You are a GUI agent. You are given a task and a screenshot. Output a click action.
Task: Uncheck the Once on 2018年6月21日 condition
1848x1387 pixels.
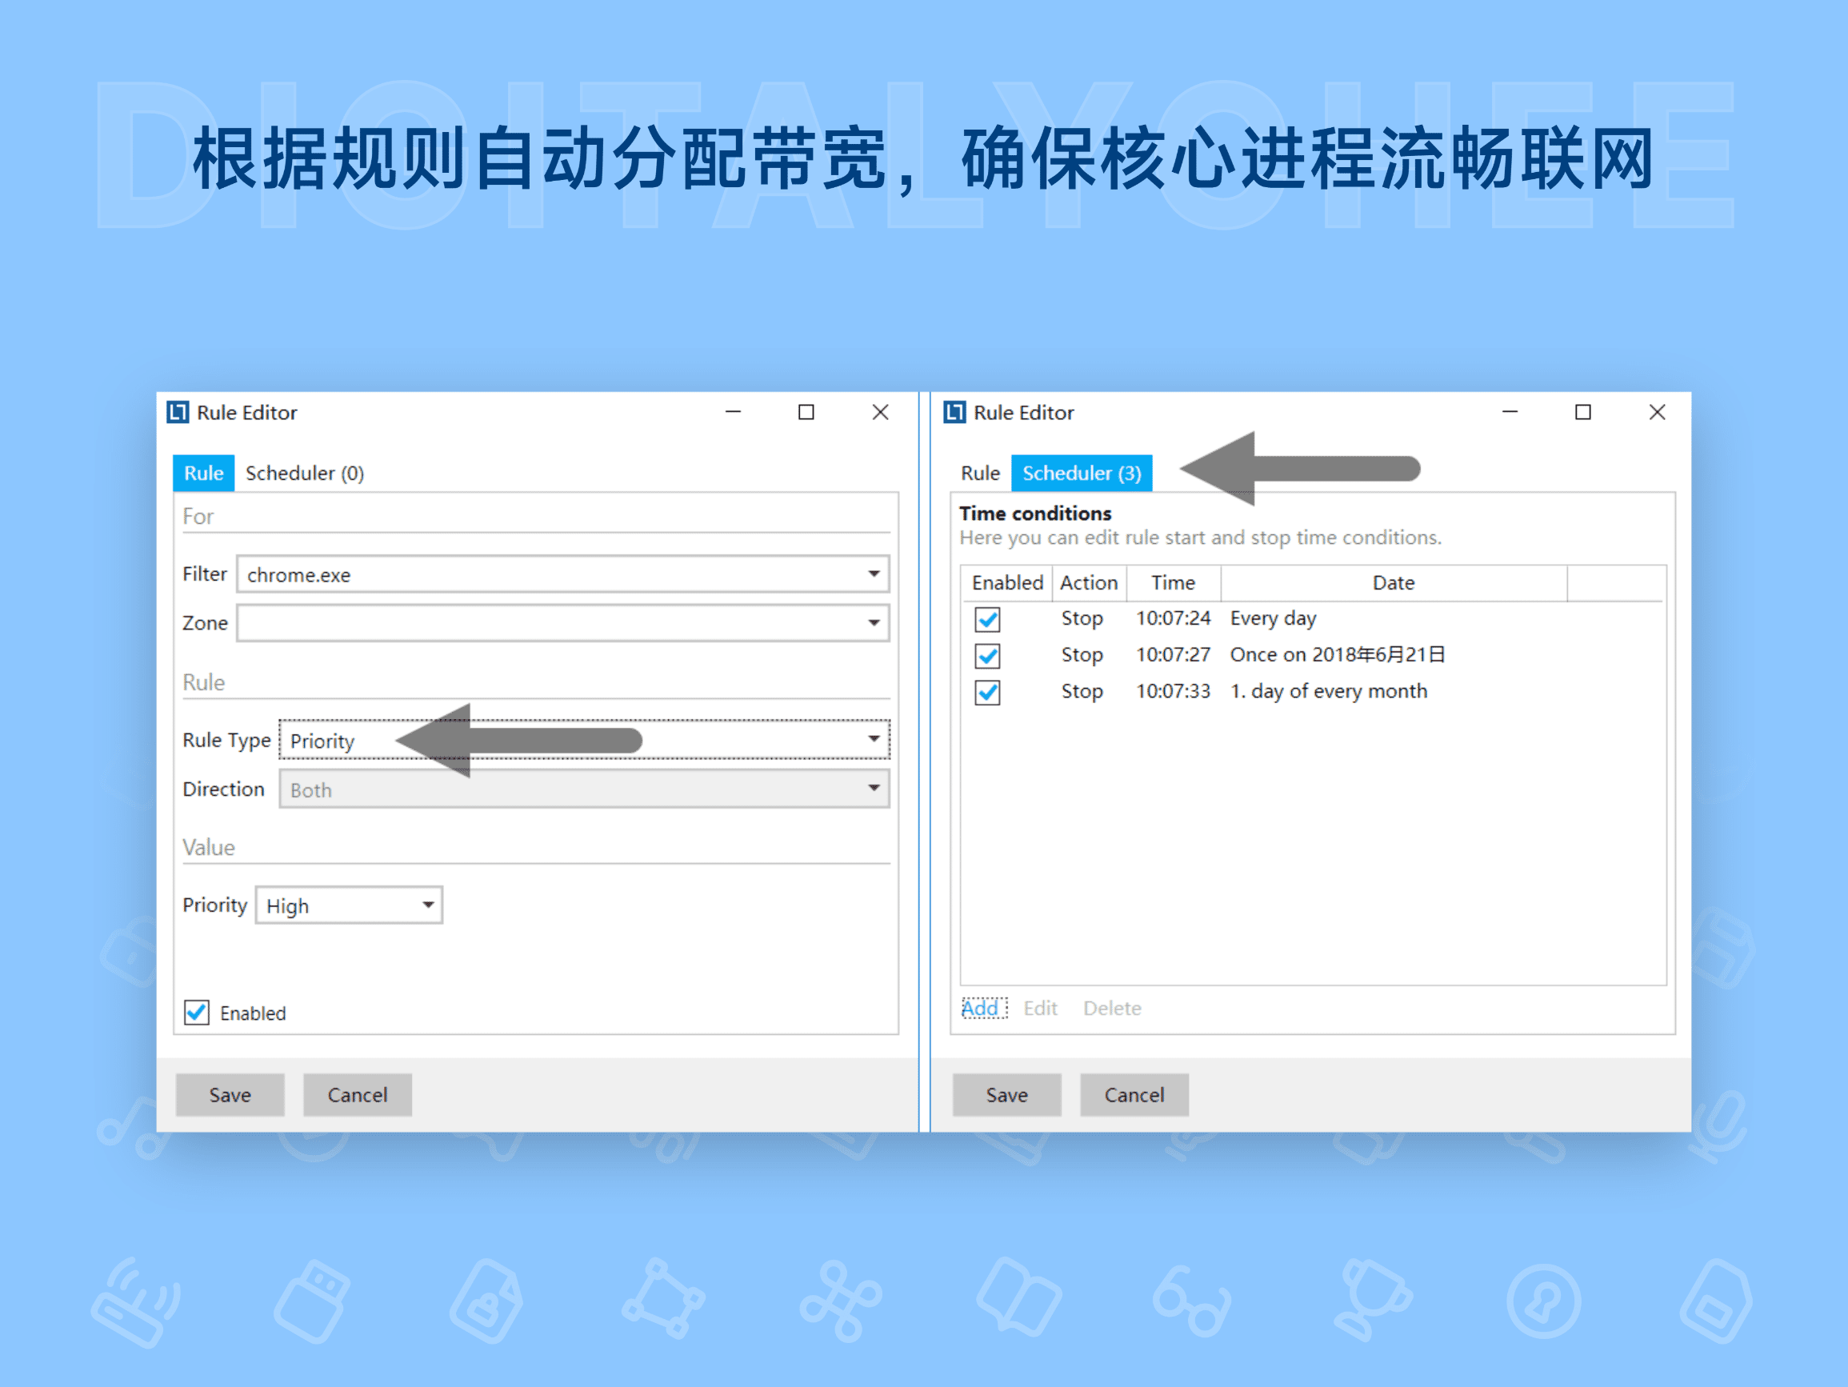[x=986, y=655]
